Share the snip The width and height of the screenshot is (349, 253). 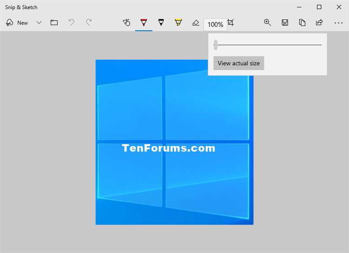319,22
